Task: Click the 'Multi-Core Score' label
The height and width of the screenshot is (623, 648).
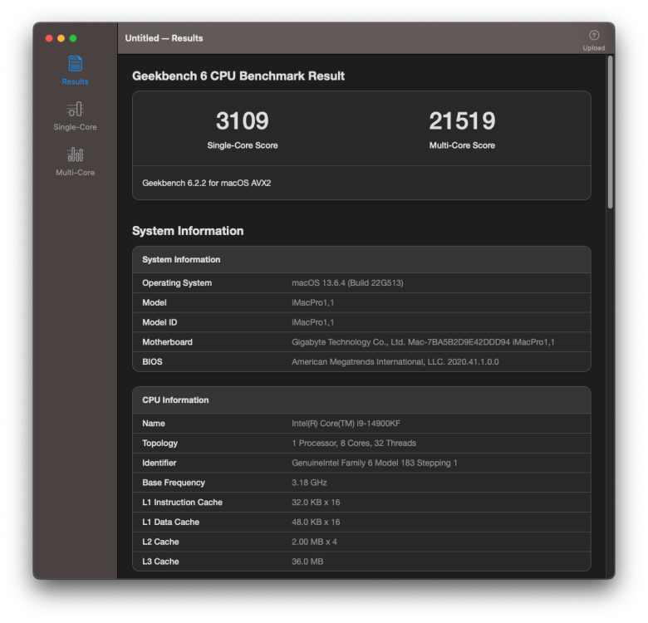Action: [x=462, y=145]
